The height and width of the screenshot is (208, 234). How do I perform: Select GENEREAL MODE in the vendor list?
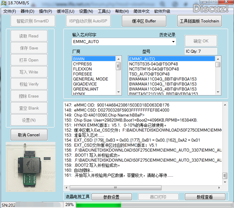(94, 79)
